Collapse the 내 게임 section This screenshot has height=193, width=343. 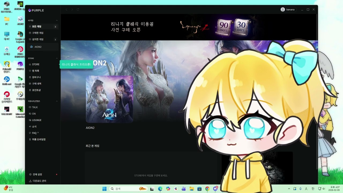[x=57, y=20]
